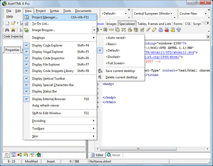Click the New document icon in toolbar
This screenshot has width=213, height=166.
tap(7, 23)
